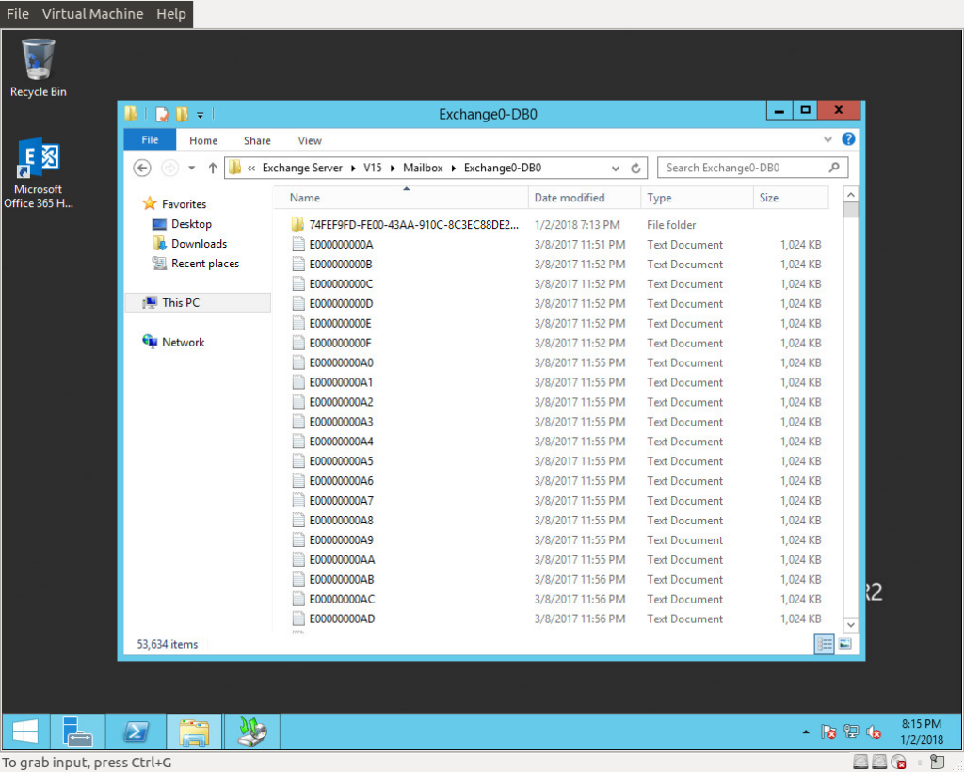Click Mailbox in the breadcrumb path
This screenshot has height=772, width=964.
[423, 168]
